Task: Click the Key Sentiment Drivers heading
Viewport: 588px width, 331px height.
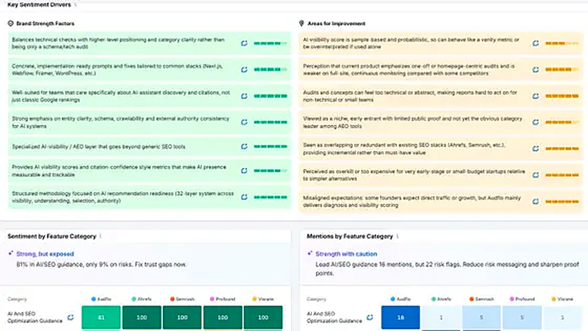Action: pyautogui.click(x=39, y=5)
